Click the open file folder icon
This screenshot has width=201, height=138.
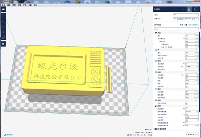4,10
